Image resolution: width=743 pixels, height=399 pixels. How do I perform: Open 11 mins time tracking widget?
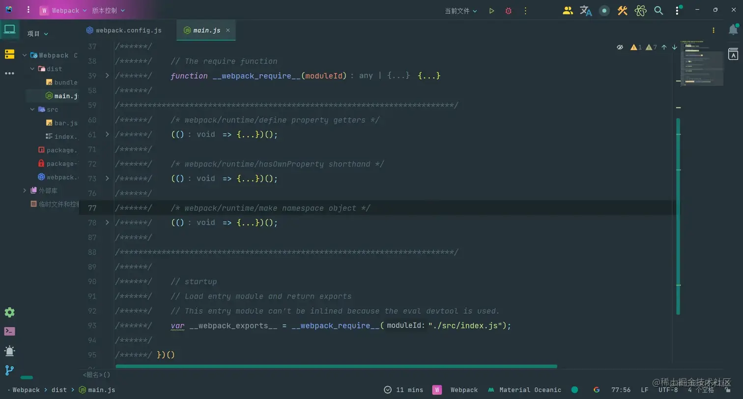[403, 390]
